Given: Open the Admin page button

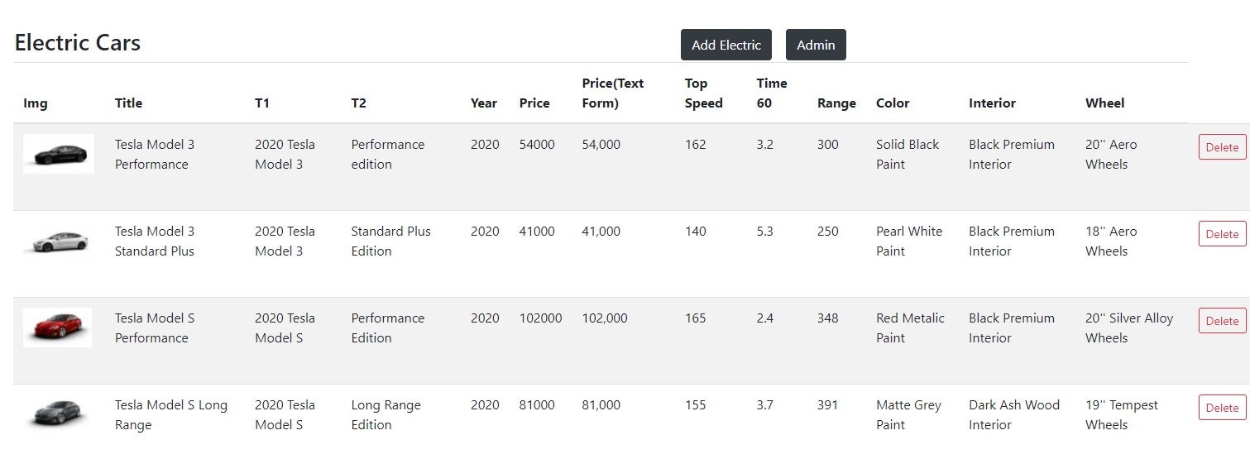Looking at the screenshot, I should tap(816, 45).
